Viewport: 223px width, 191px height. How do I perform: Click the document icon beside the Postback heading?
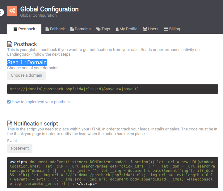(x=10, y=44)
